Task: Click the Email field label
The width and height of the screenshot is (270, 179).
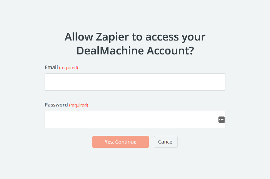Action: pos(51,67)
